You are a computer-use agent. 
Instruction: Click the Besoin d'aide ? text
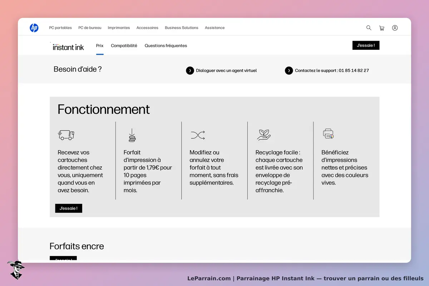click(x=78, y=69)
